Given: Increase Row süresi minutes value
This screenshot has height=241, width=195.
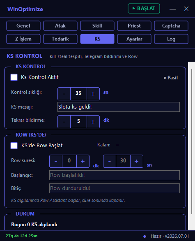Looking at the screenshot, I should [83, 161].
